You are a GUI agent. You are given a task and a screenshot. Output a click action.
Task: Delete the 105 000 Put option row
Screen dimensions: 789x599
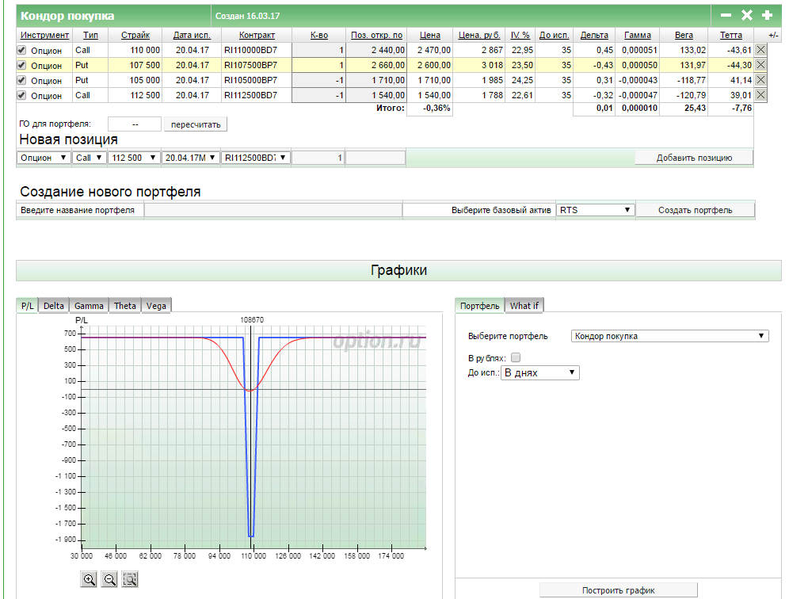760,80
